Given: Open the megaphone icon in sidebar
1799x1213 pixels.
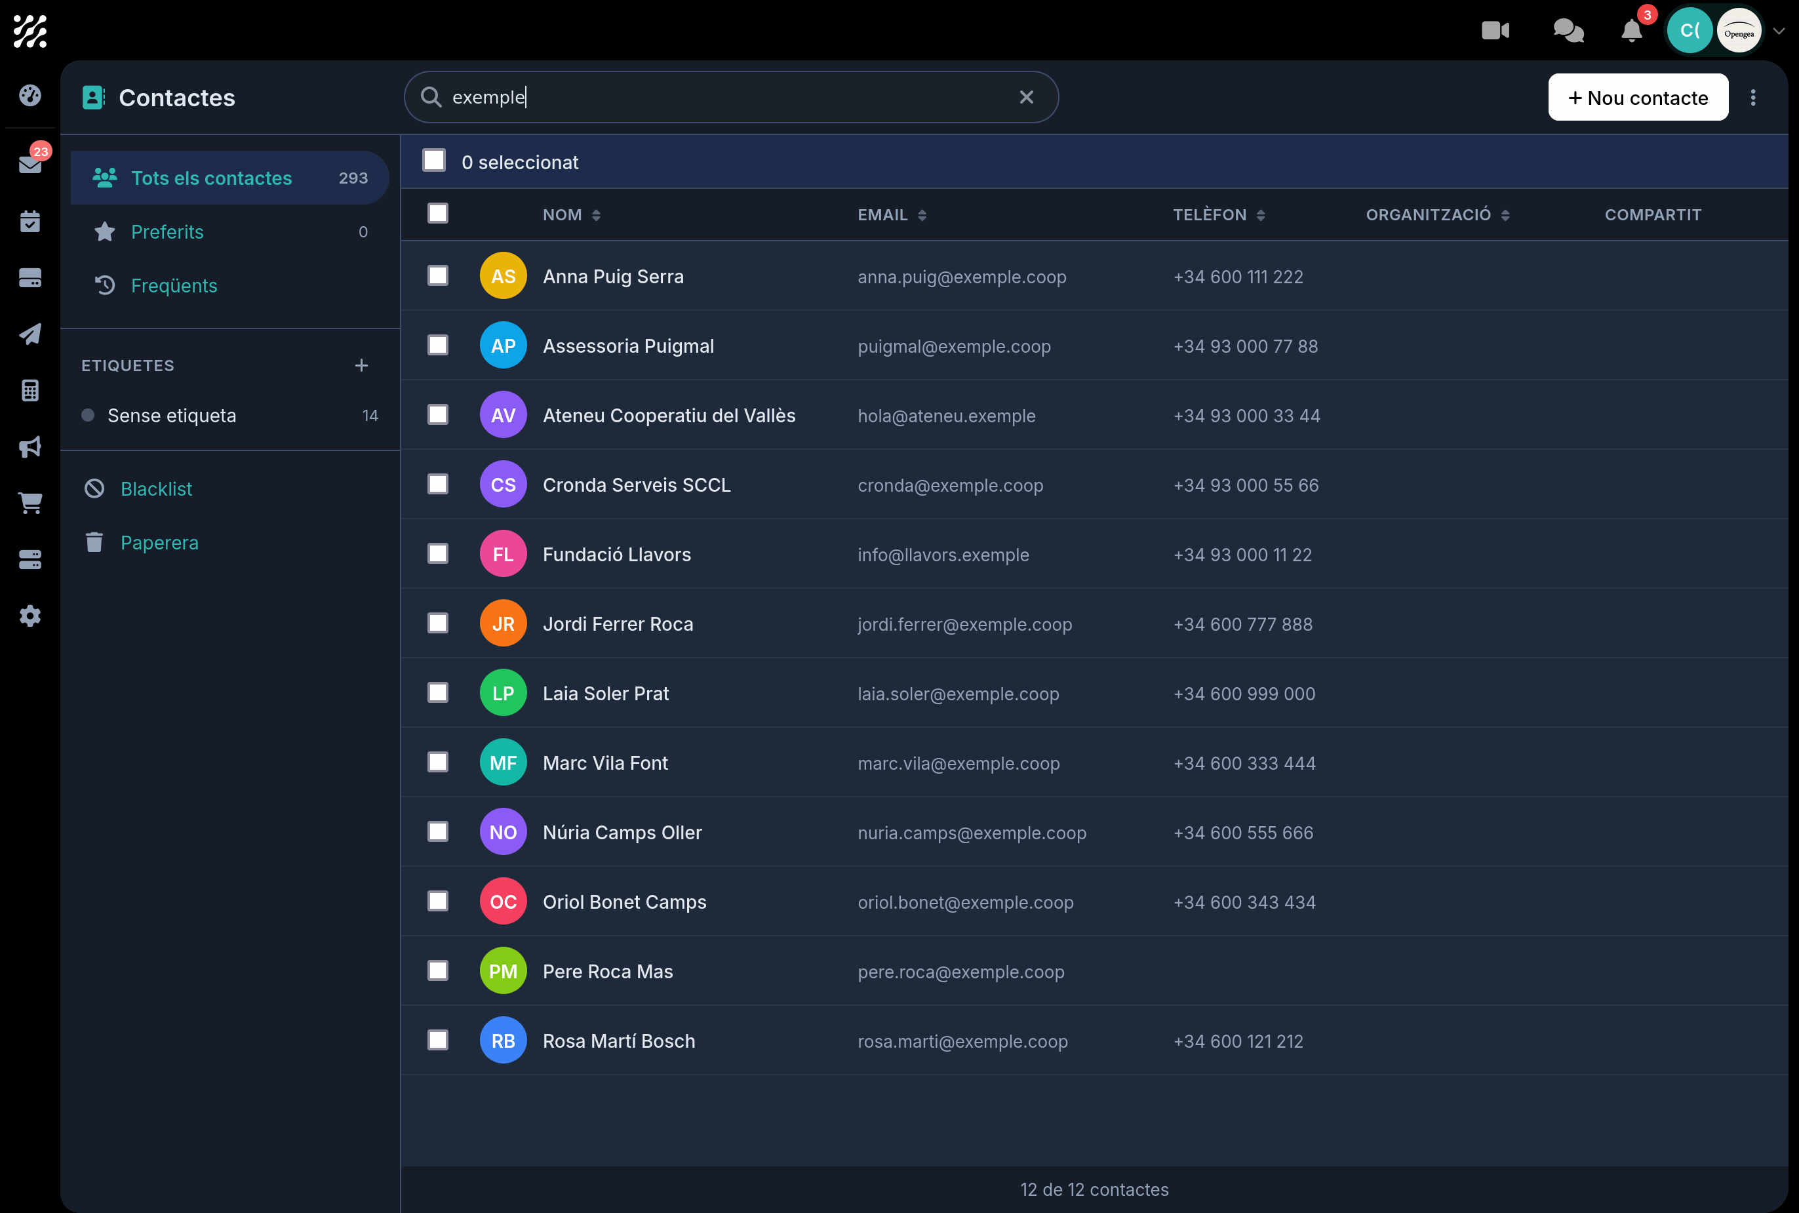Looking at the screenshot, I should [30, 447].
